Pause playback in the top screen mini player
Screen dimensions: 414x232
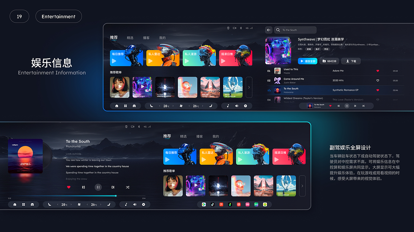click(347, 106)
